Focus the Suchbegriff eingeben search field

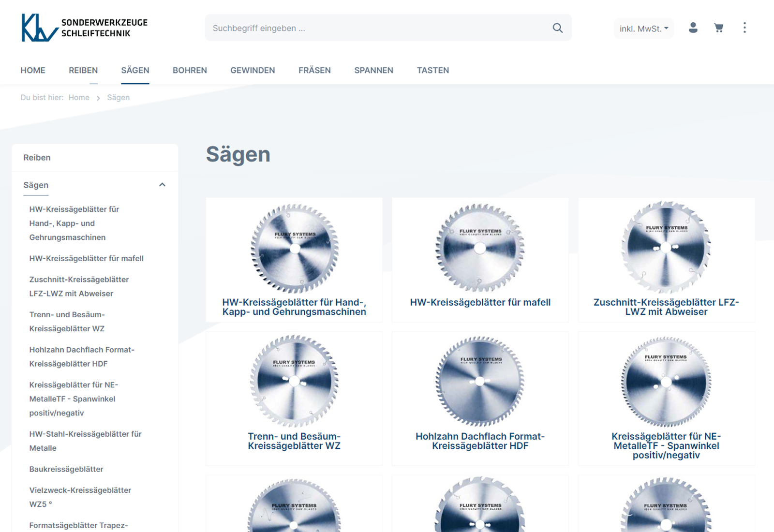(377, 28)
